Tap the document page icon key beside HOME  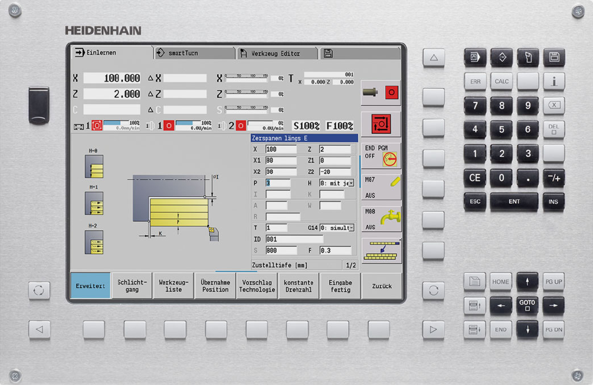click(x=474, y=281)
